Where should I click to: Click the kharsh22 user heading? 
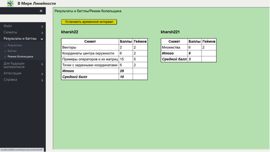pyautogui.click(x=70, y=32)
